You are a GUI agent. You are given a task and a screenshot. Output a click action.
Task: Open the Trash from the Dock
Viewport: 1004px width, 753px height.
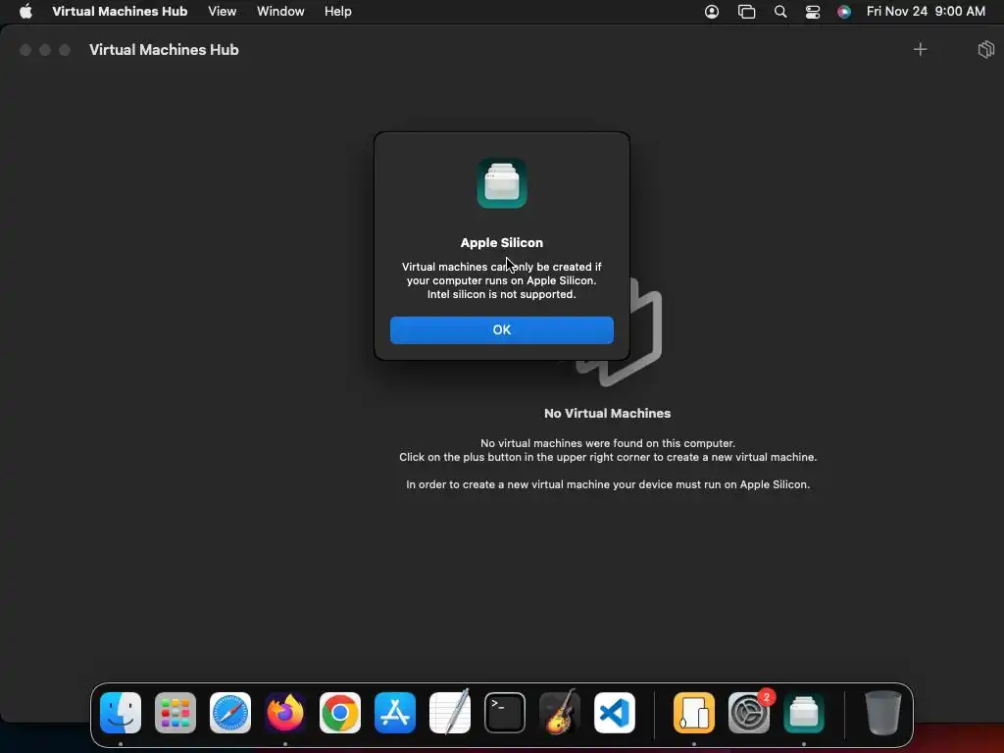883,713
